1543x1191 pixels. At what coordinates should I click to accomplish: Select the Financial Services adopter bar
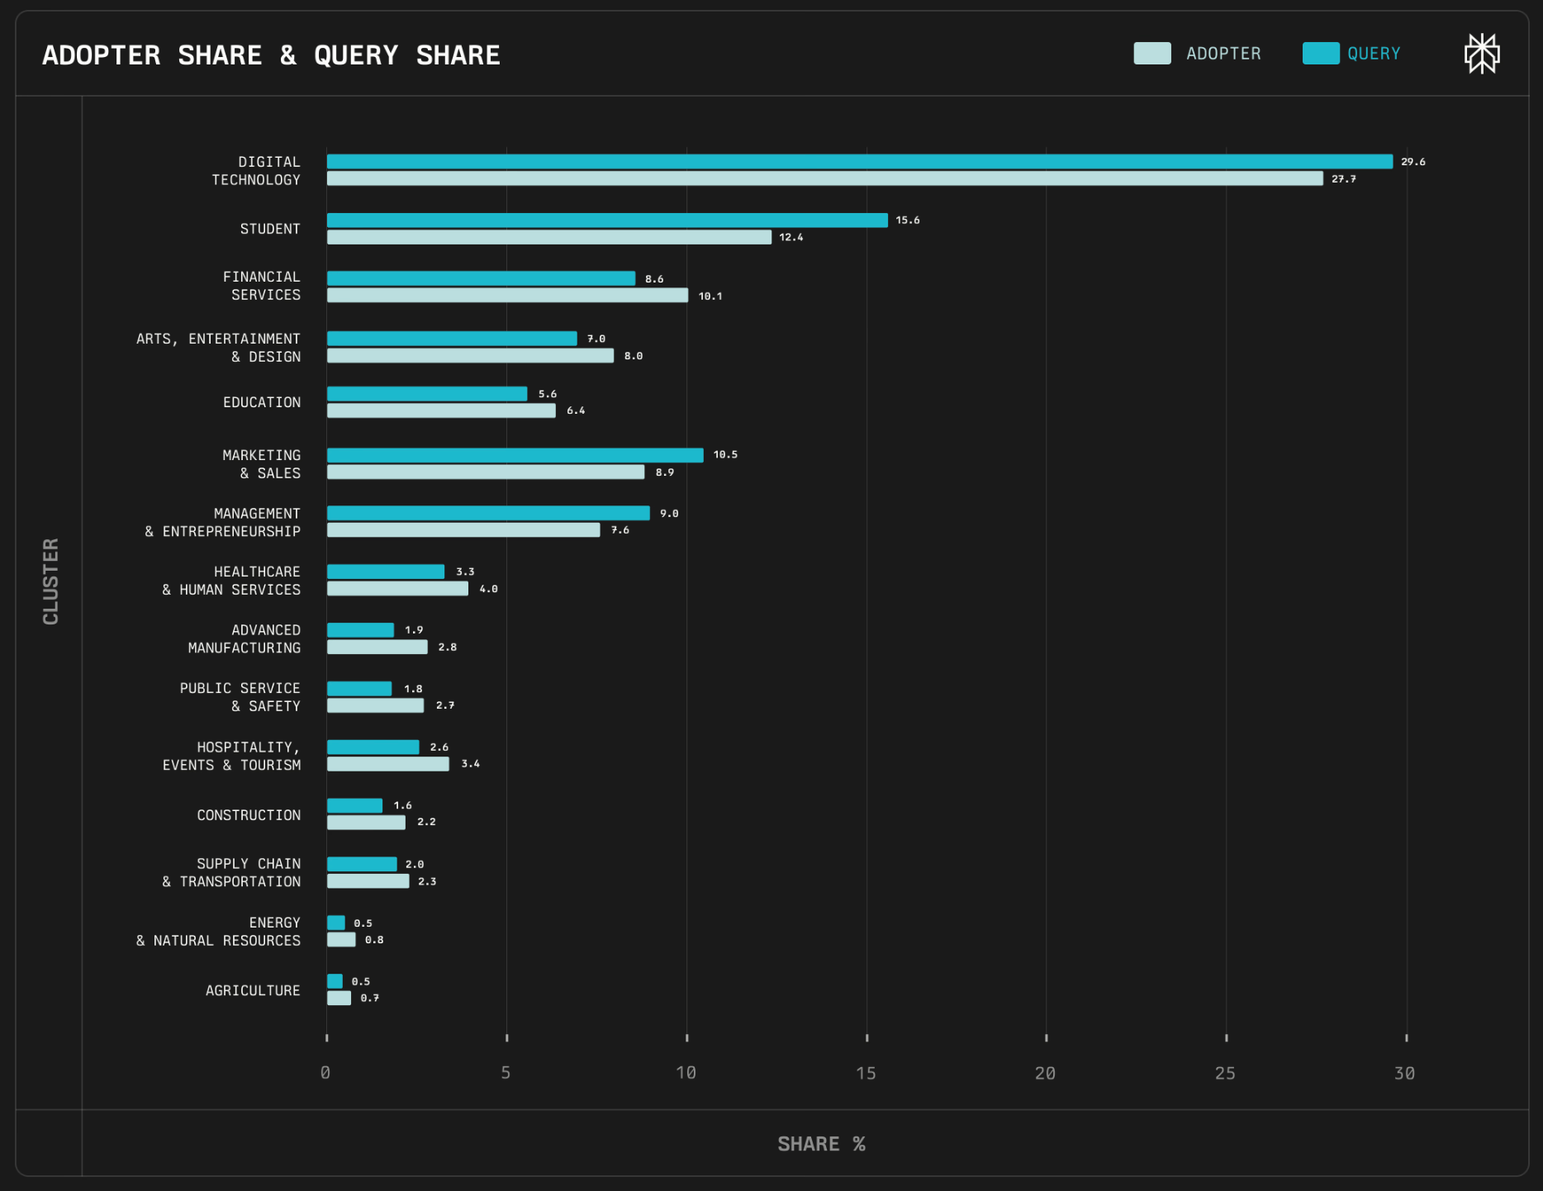click(x=507, y=296)
